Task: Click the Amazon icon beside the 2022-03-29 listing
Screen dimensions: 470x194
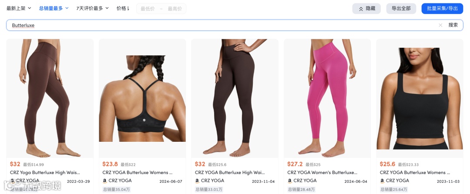Action: point(12,181)
